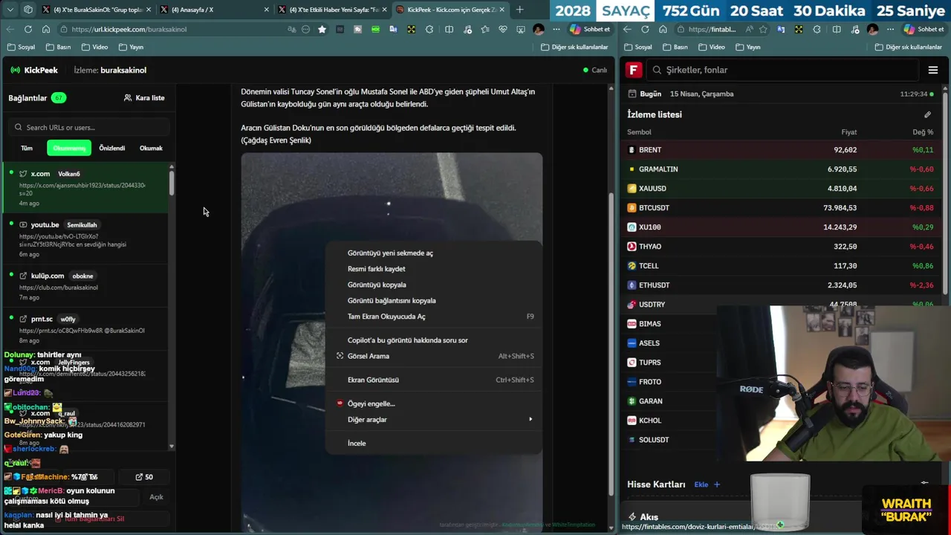Reload the KickPeek page

click(x=27, y=29)
